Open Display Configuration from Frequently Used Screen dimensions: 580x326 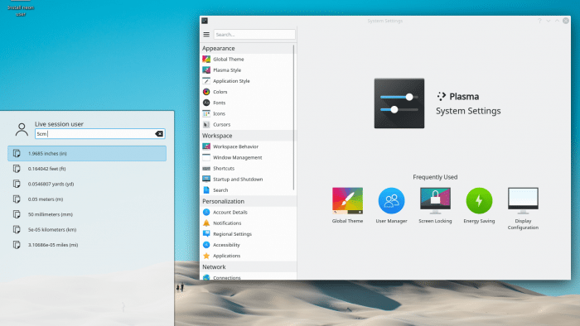pos(523,209)
